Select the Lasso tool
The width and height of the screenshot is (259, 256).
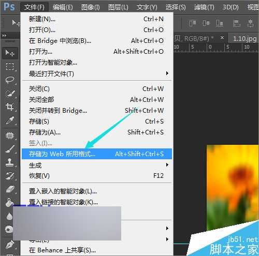pyautogui.click(x=10, y=80)
